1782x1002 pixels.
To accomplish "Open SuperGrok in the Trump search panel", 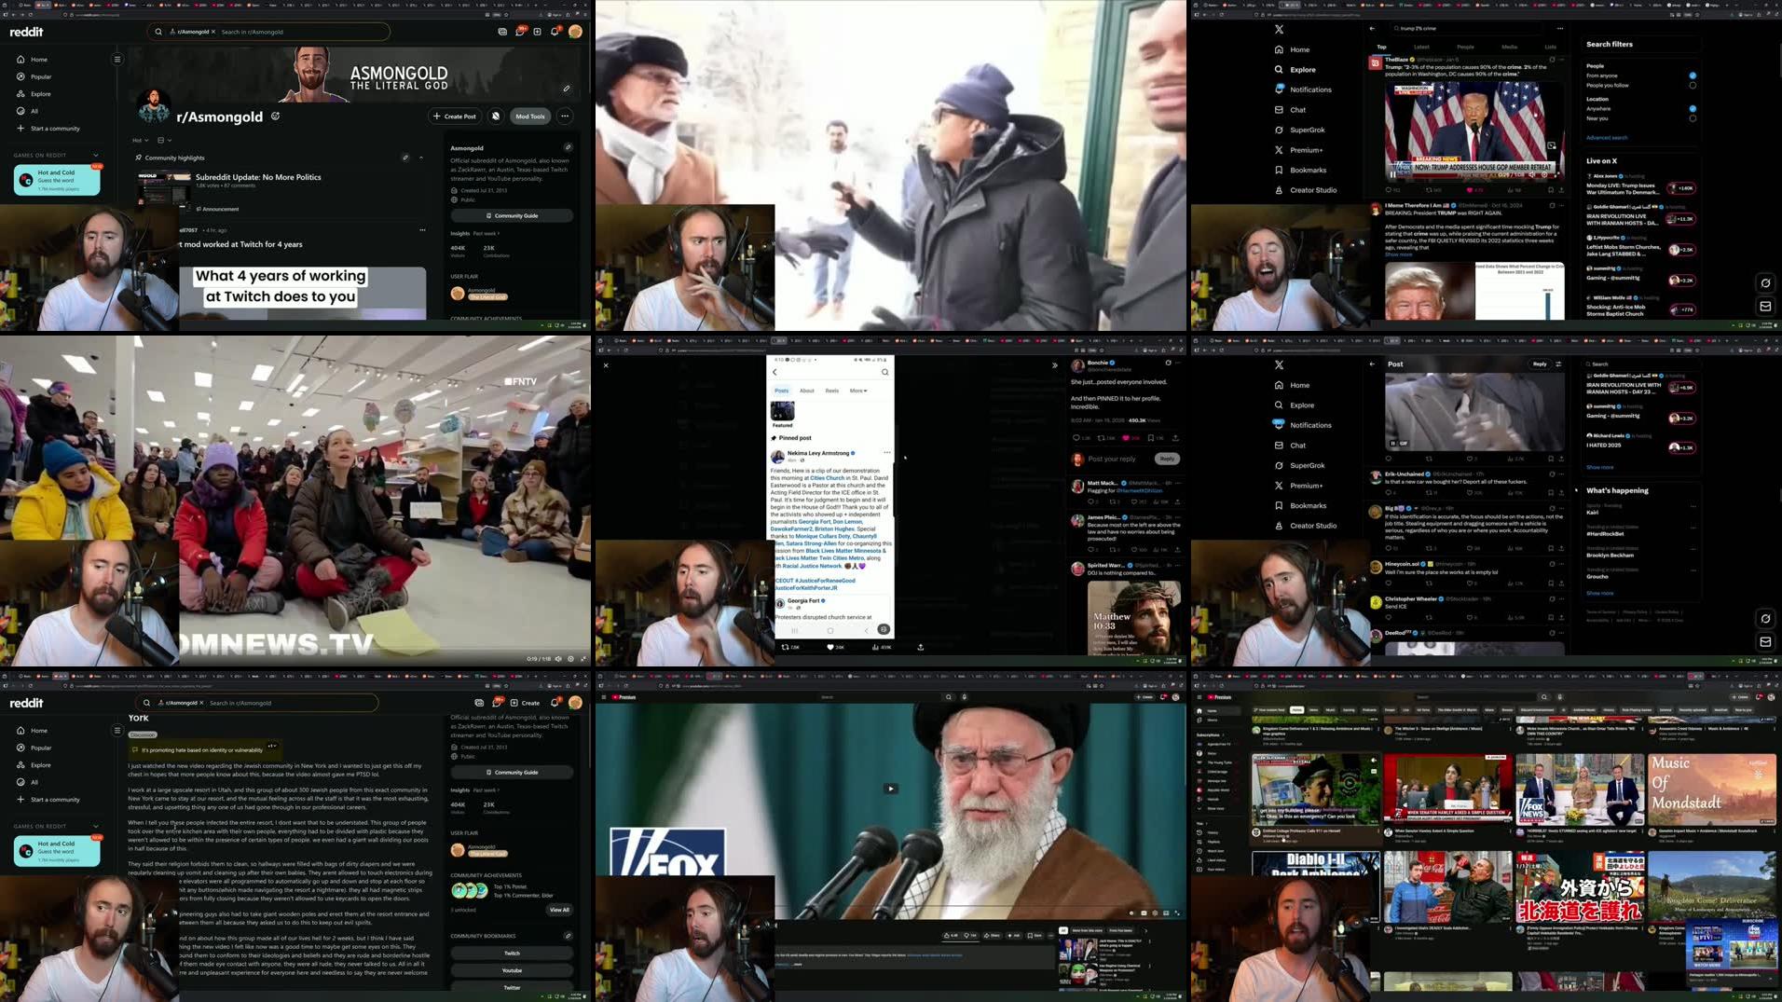I will click(x=1307, y=130).
